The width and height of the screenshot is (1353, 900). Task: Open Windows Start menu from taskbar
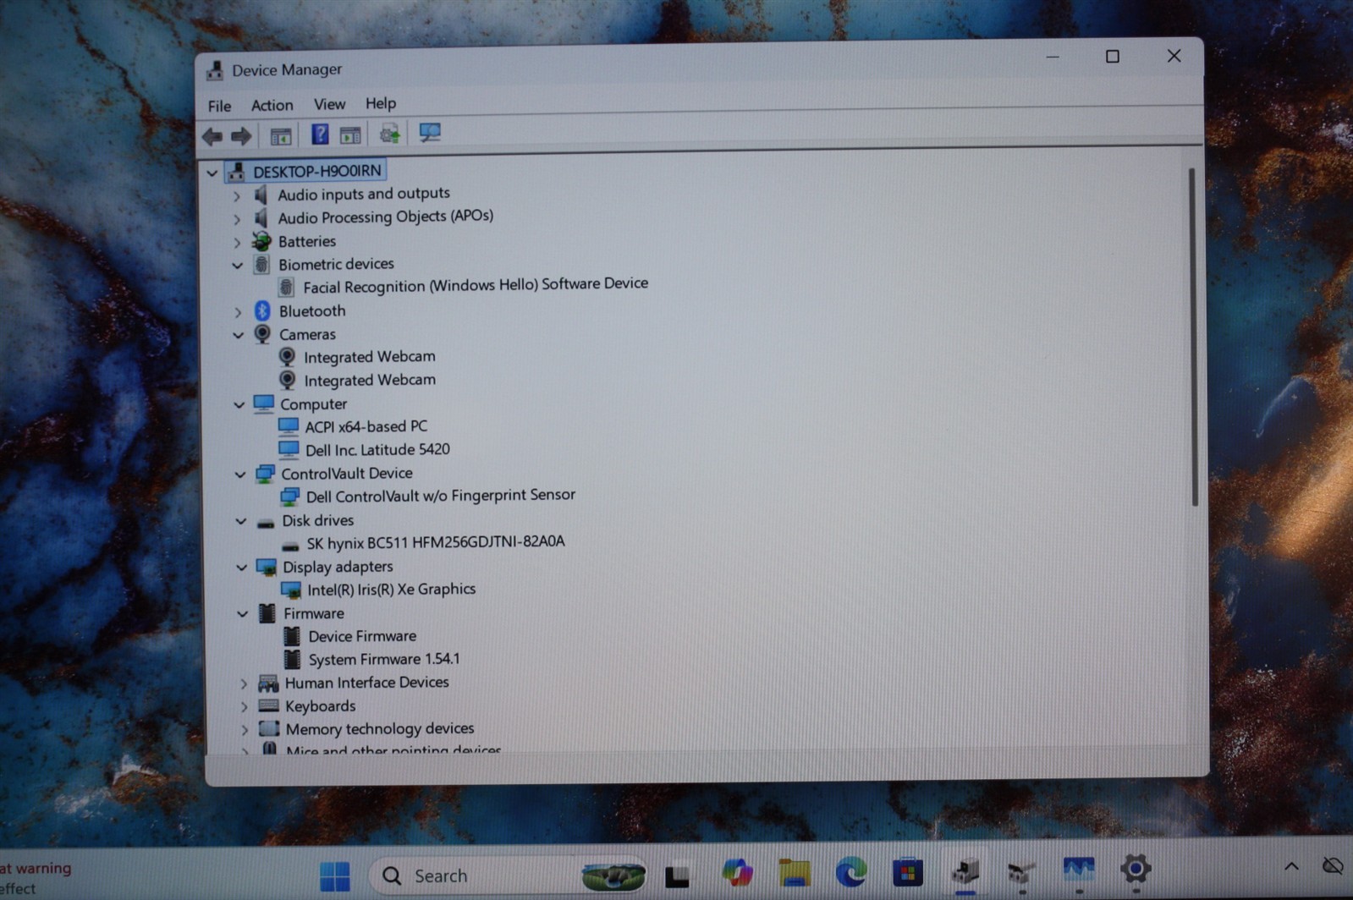point(335,876)
